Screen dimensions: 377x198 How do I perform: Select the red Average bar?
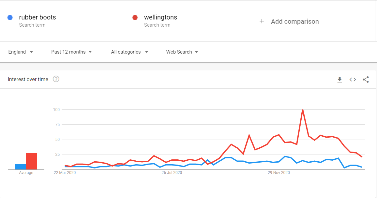click(32, 161)
